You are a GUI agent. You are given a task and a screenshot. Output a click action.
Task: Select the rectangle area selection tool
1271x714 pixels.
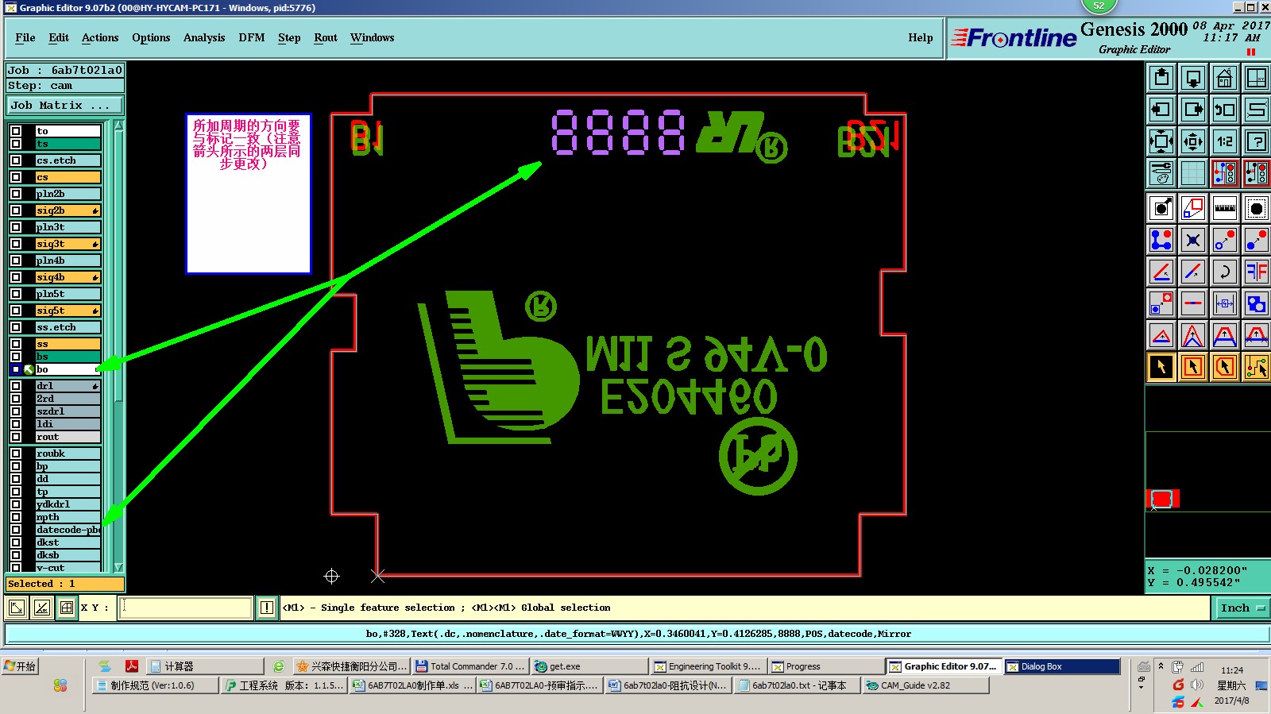(1193, 367)
